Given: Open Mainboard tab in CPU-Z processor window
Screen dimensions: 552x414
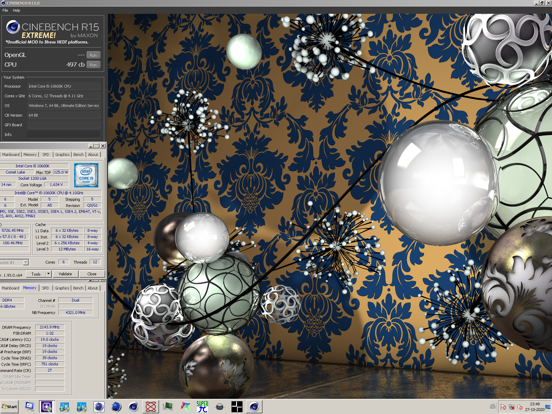Looking at the screenshot, I should click(11, 155).
